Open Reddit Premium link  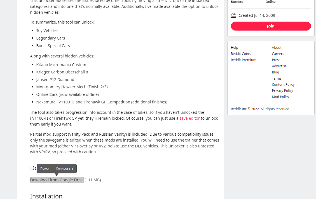[244, 60]
